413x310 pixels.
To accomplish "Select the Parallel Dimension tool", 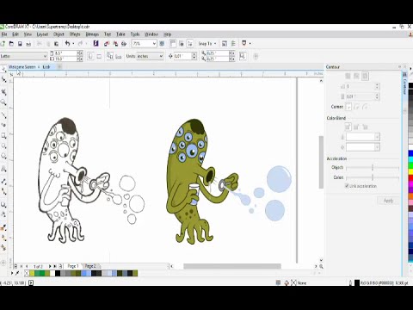I will pyautogui.click(x=3, y=181).
